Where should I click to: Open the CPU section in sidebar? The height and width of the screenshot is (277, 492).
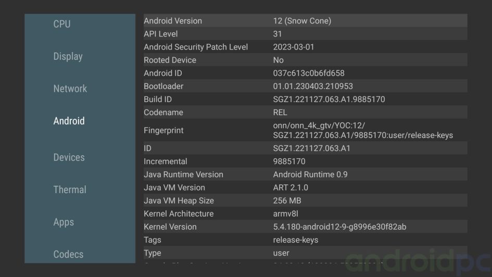(62, 24)
